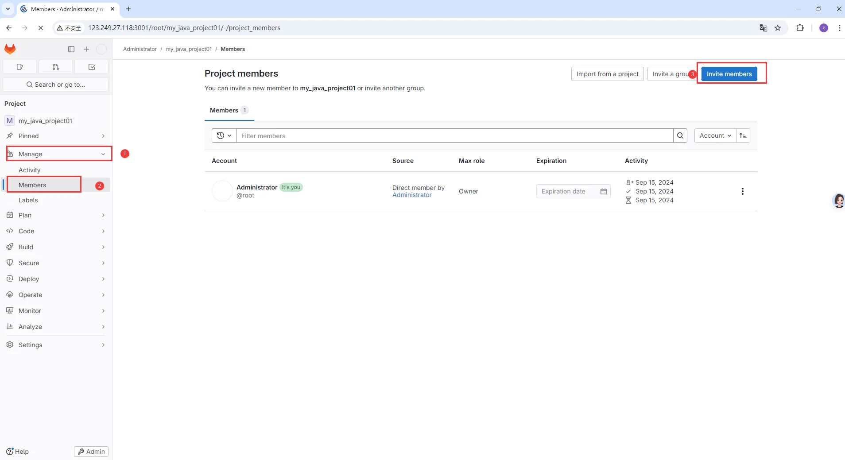Click the my_java_project01 breadcrumb link
Viewport: 845px width, 460px height.
tap(189, 49)
